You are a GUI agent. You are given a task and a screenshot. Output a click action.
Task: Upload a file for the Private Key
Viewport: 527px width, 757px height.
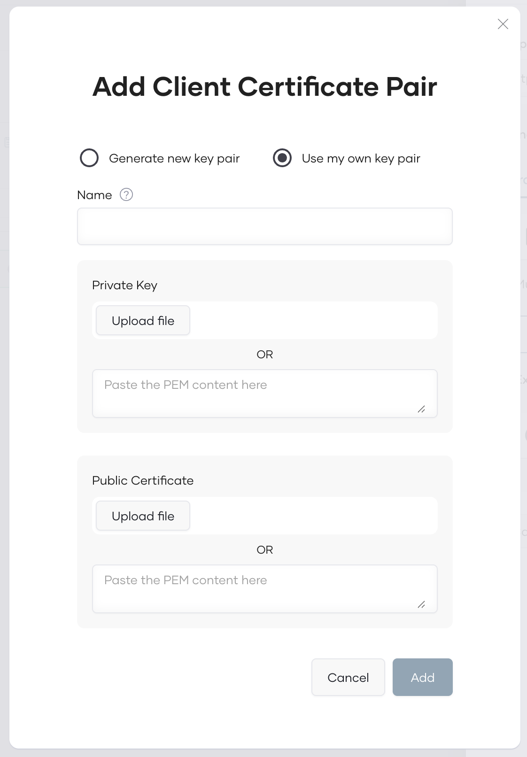click(143, 321)
